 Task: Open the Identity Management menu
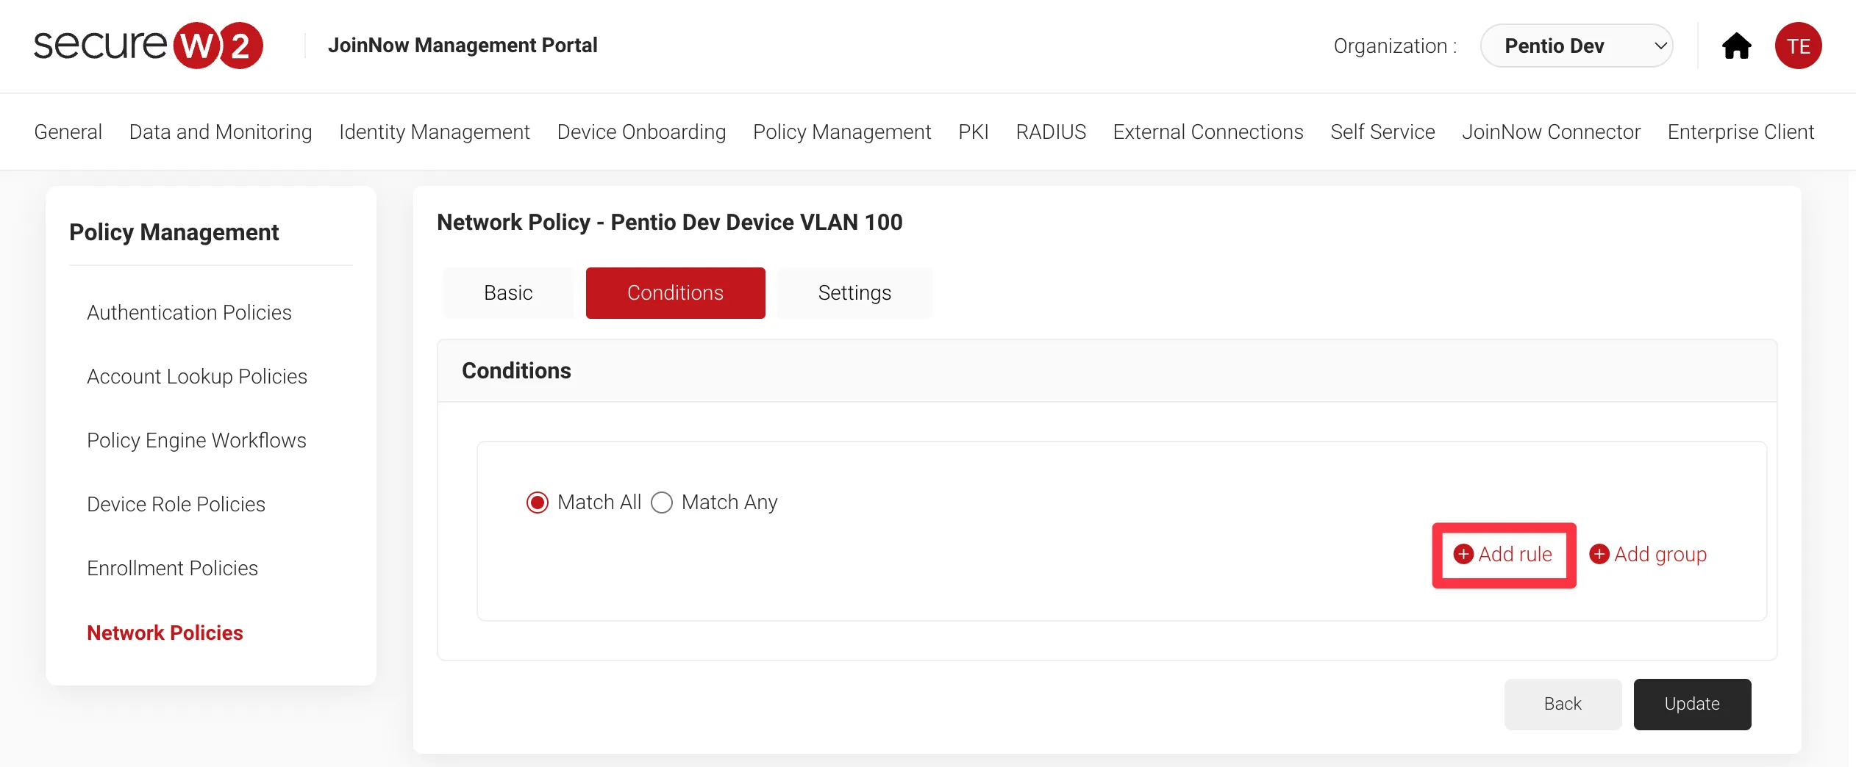[434, 132]
